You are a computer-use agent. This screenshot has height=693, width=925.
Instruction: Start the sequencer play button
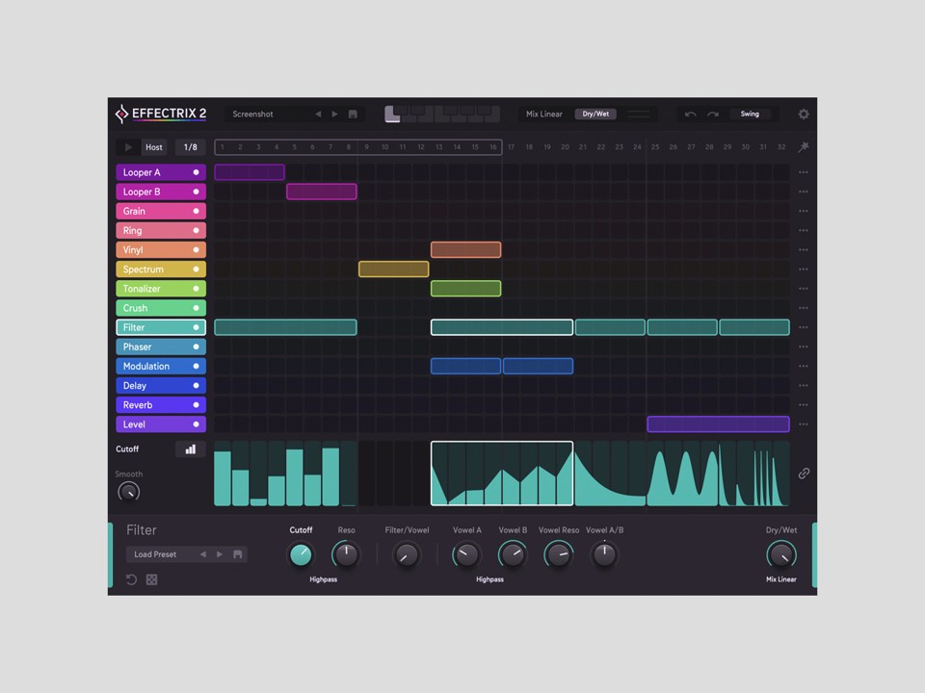click(x=128, y=146)
